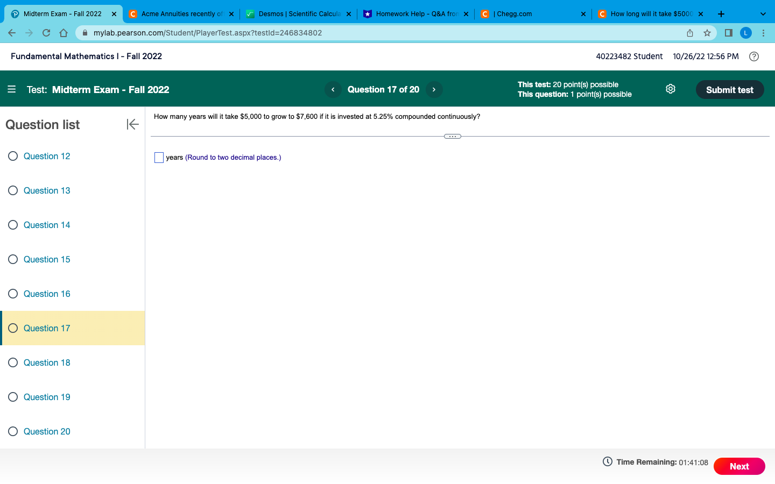Screen dimensions: 775x484
Task: Click the years answer input field
Action: 159,157
